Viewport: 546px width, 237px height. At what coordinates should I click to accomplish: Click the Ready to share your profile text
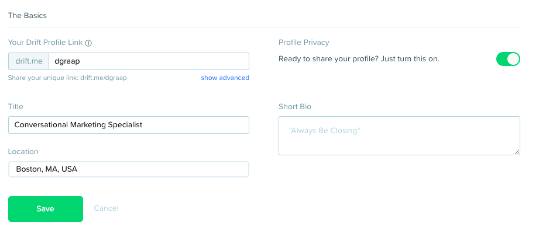tap(359, 59)
